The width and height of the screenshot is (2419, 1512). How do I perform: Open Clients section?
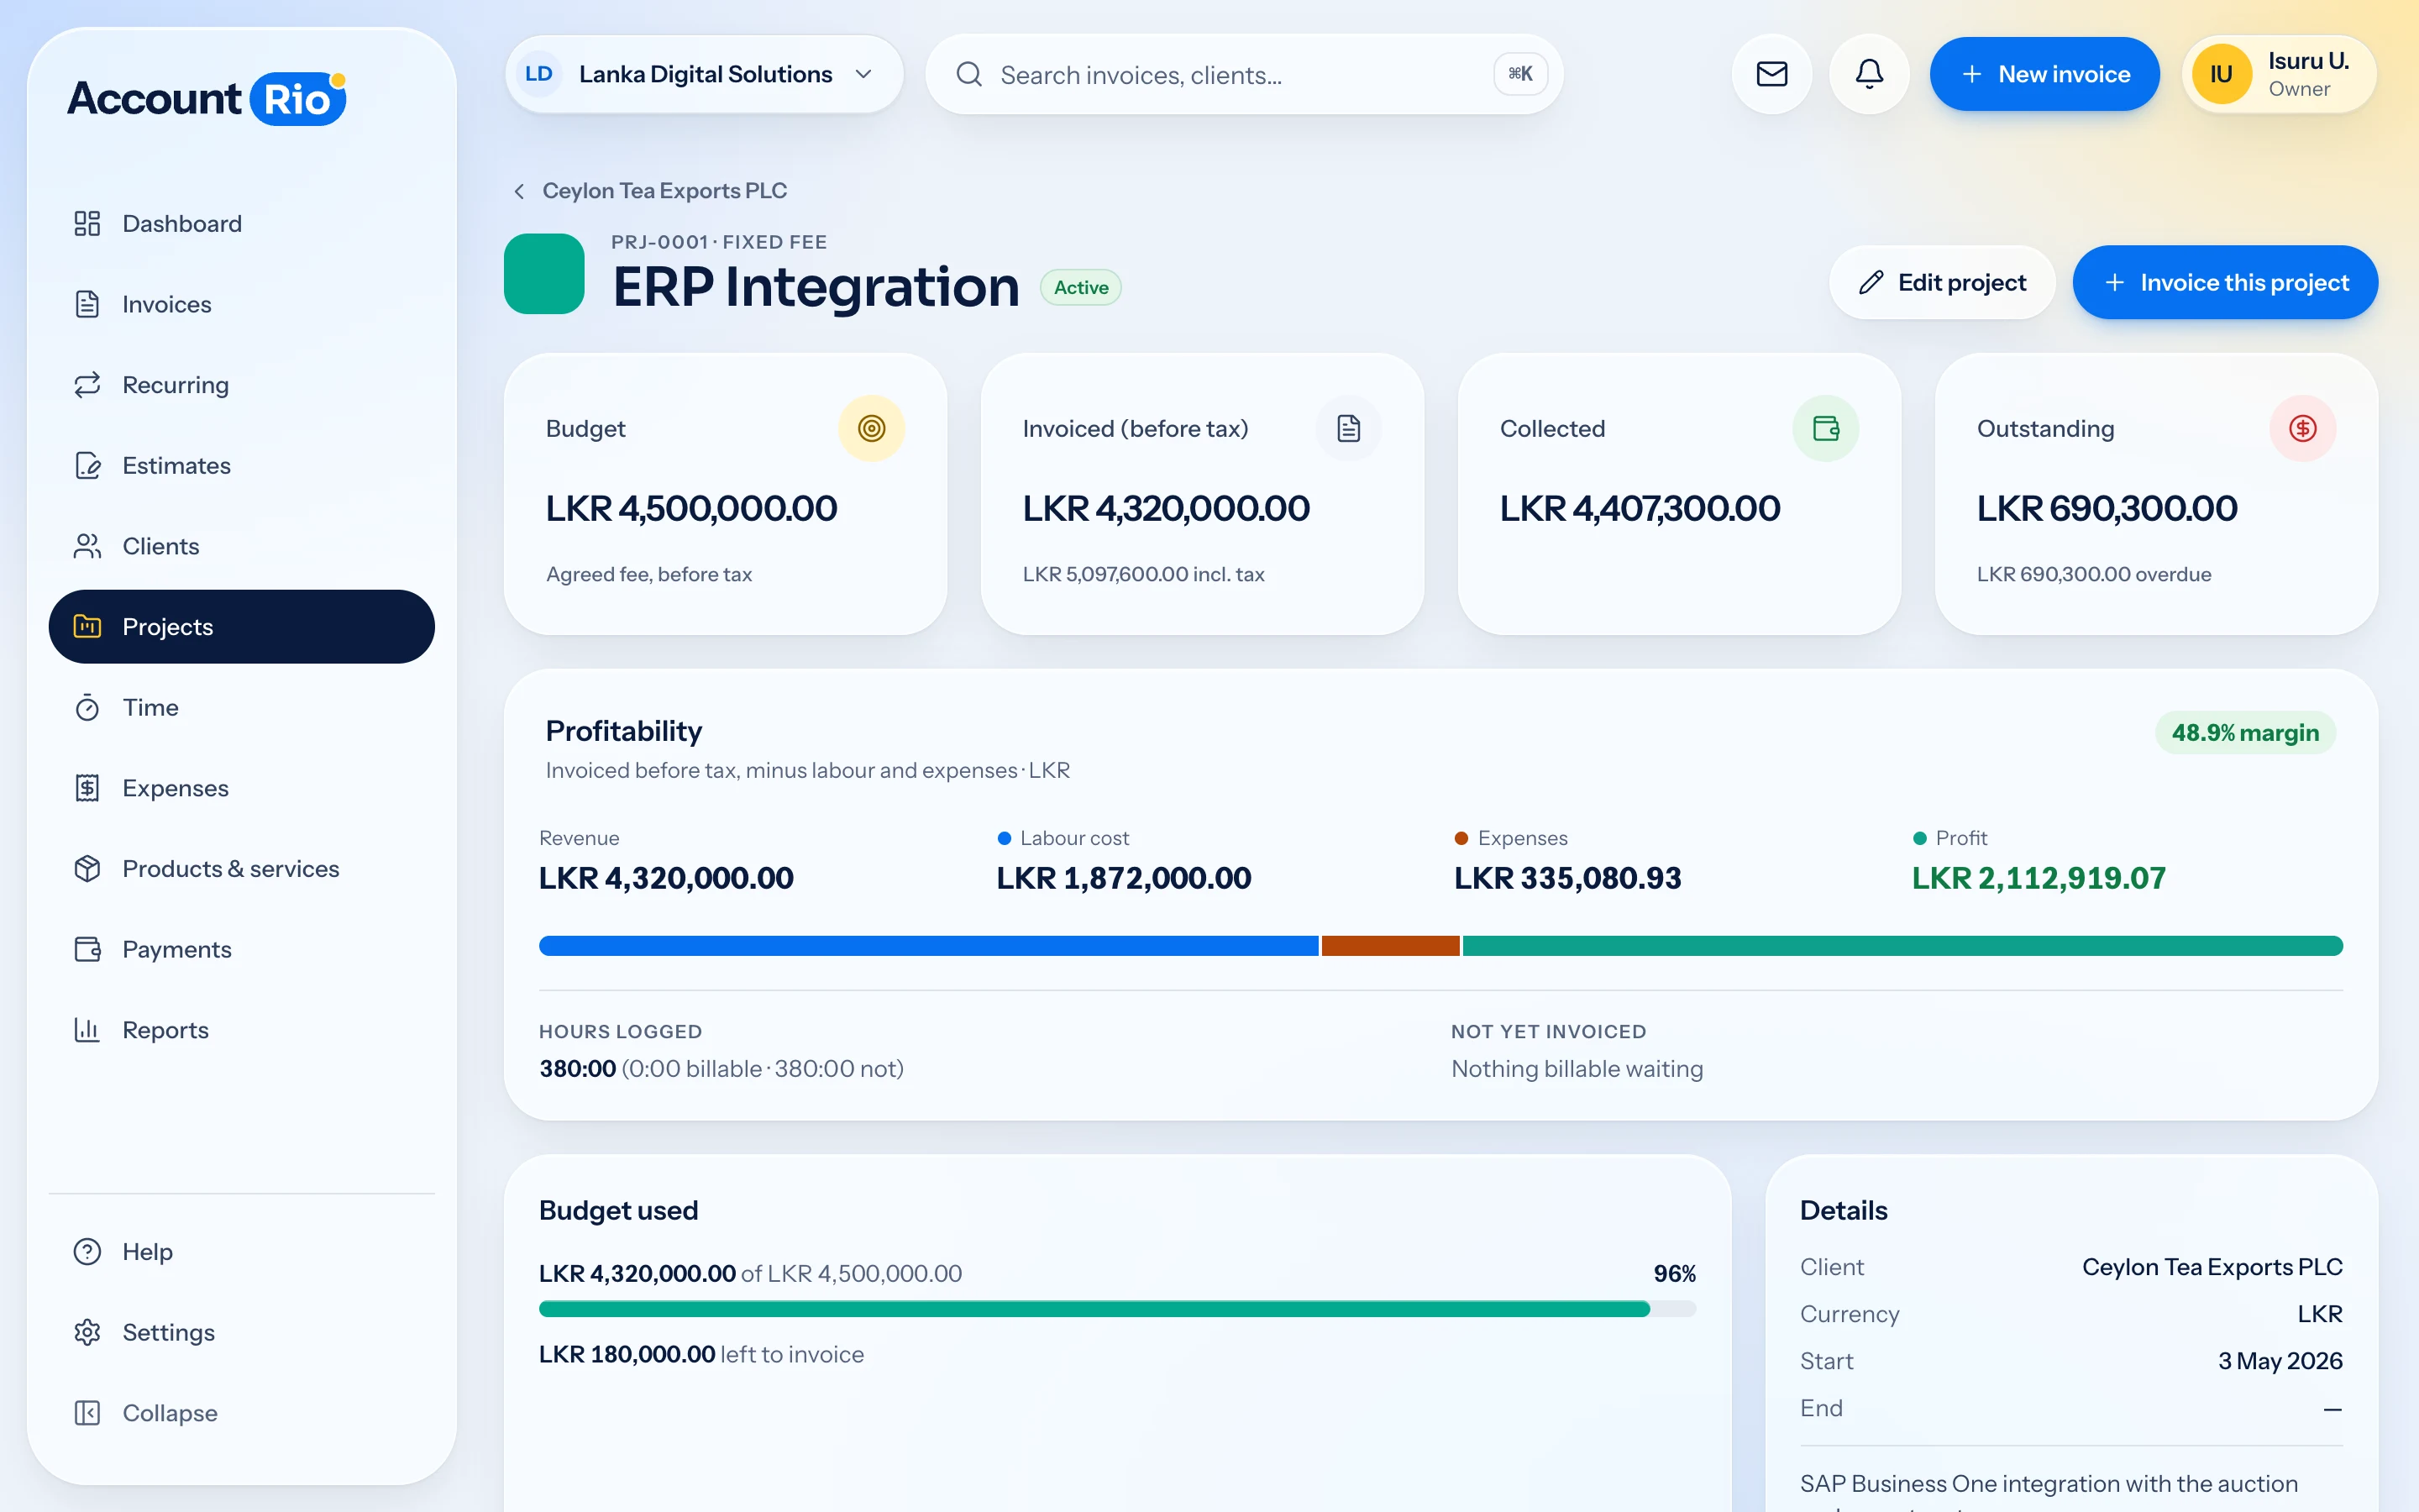[242, 546]
